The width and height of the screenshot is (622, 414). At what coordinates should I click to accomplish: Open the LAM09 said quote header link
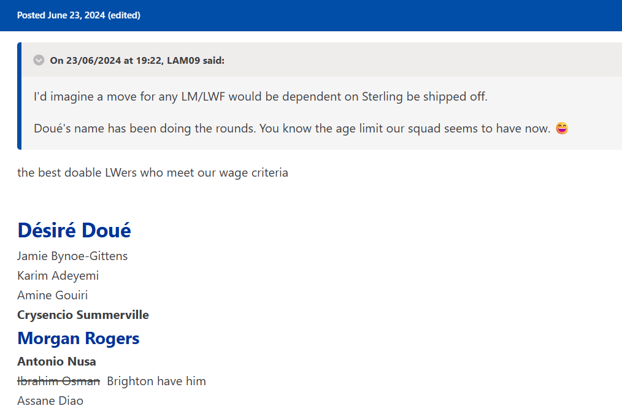coord(137,60)
